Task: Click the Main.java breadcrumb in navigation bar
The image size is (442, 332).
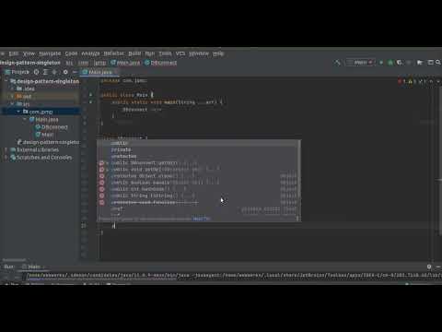Action: 125,63
